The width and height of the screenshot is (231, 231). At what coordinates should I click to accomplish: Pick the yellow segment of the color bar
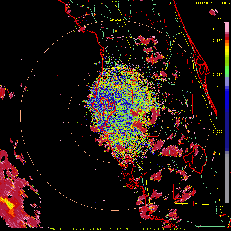pos(227,51)
